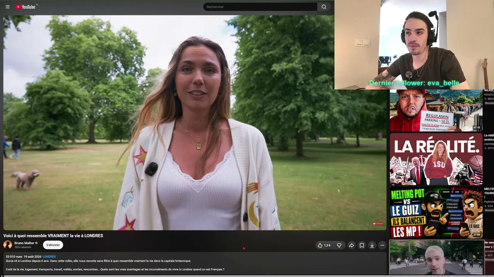Viewport: 494px width, 277px height.
Task: Click the main video player to pause
Action: [x=195, y=122]
